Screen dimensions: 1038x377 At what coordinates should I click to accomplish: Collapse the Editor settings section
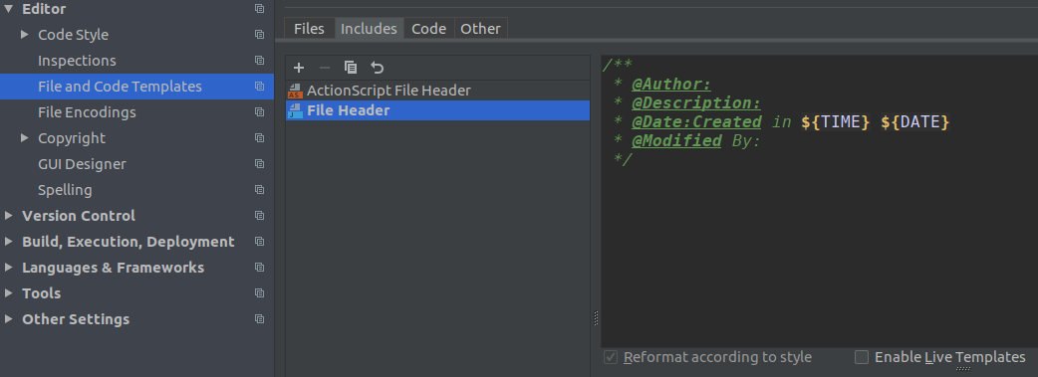point(9,9)
